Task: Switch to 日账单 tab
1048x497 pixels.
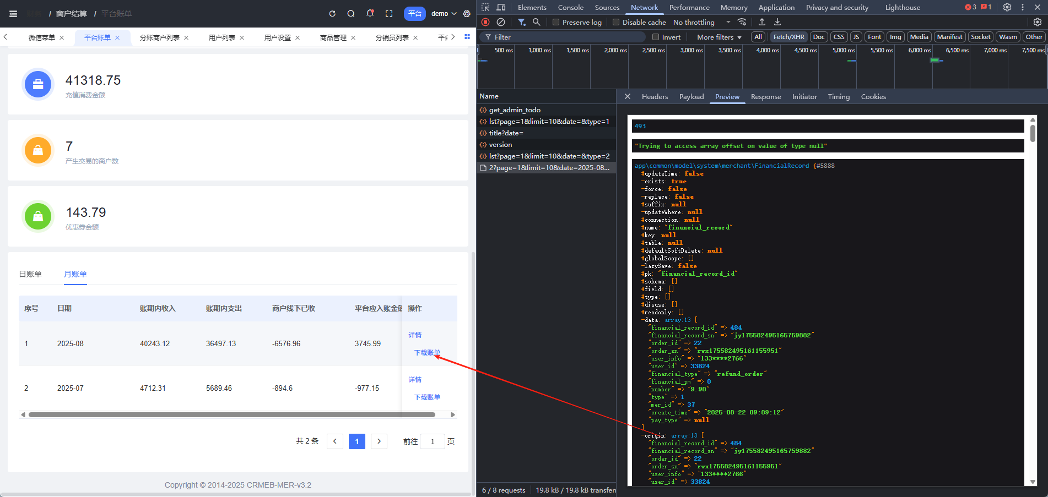Action: (x=30, y=274)
